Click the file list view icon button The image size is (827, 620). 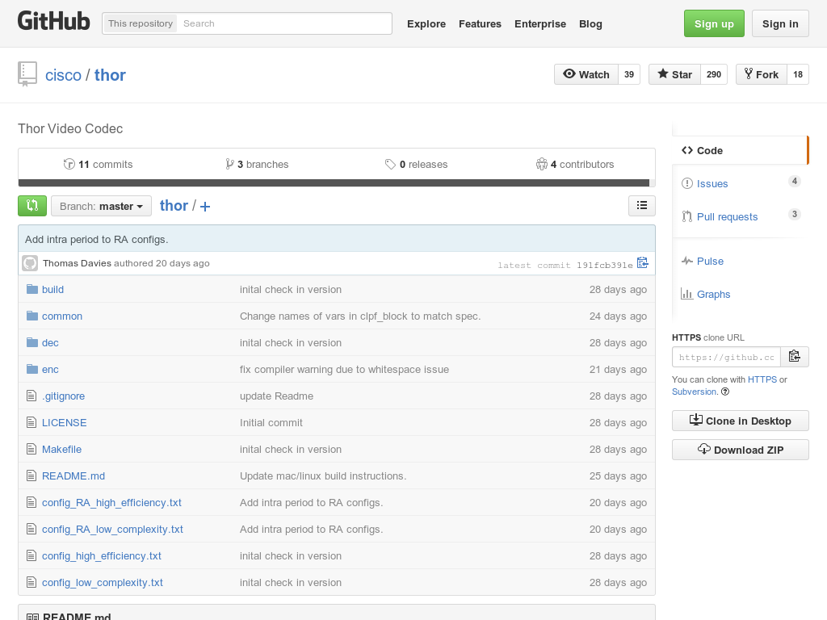642,206
